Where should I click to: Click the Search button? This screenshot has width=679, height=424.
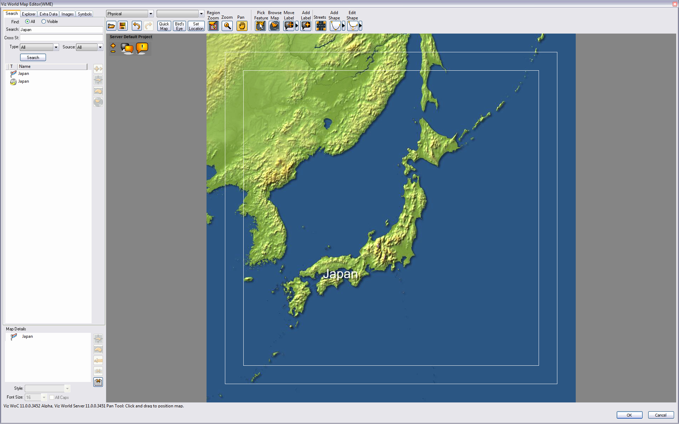(x=33, y=57)
